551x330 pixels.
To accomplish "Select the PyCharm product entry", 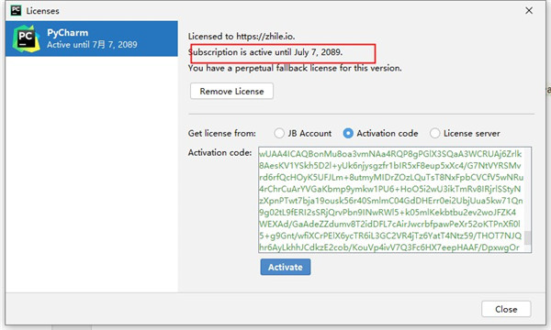I will (92, 38).
